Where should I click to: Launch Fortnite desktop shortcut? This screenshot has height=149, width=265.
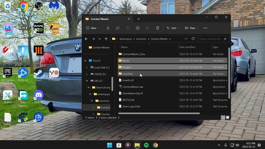23,50
